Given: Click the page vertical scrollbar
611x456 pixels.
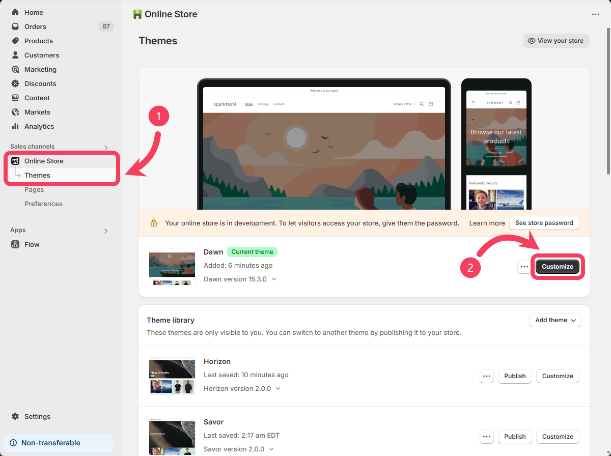Looking at the screenshot, I should tap(608, 102).
